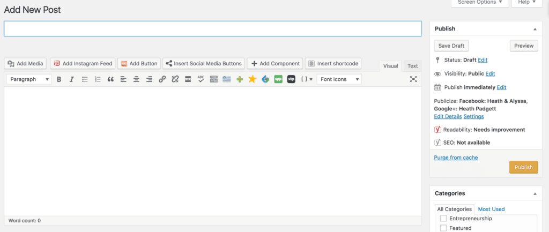The image size is (549, 232).
Task: Edit the Publish immediately schedule
Action: tap(501, 87)
